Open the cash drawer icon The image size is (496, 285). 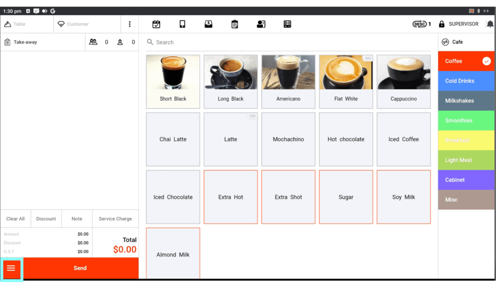(x=208, y=24)
